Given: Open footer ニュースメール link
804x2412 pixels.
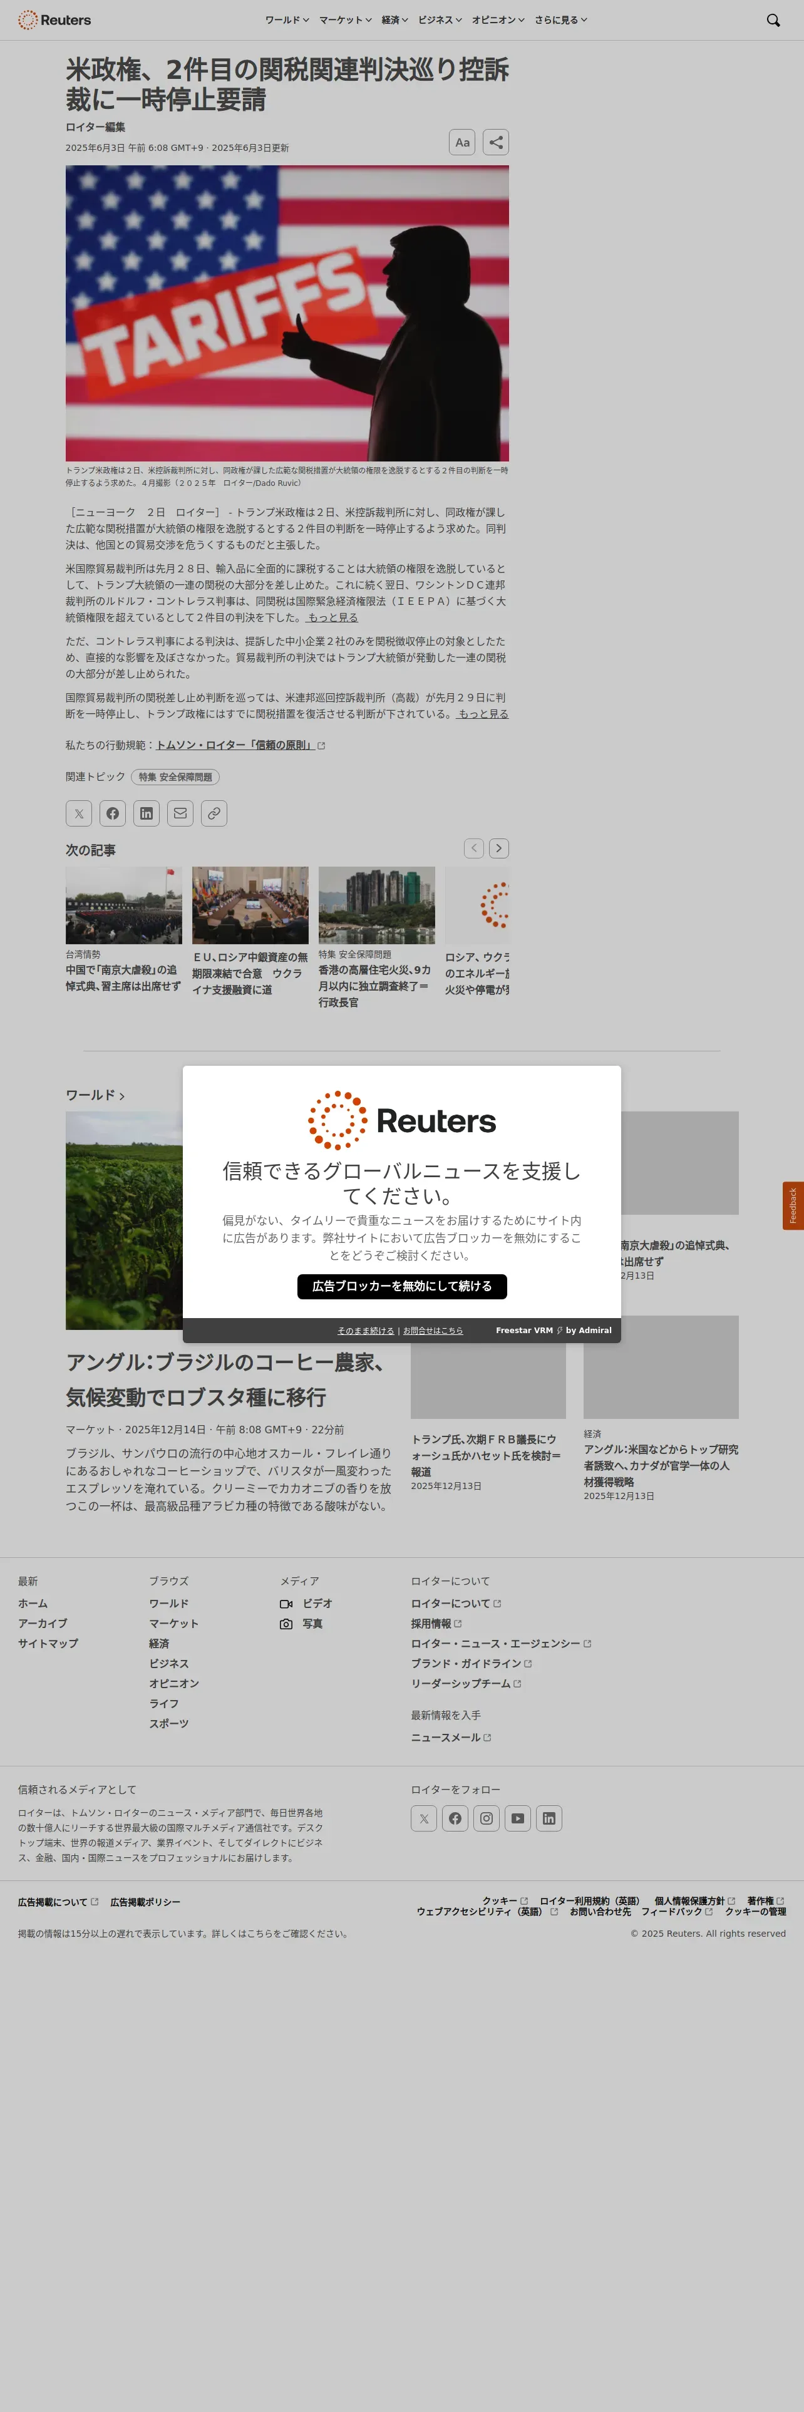Looking at the screenshot, I should (x=451, y=1737).
